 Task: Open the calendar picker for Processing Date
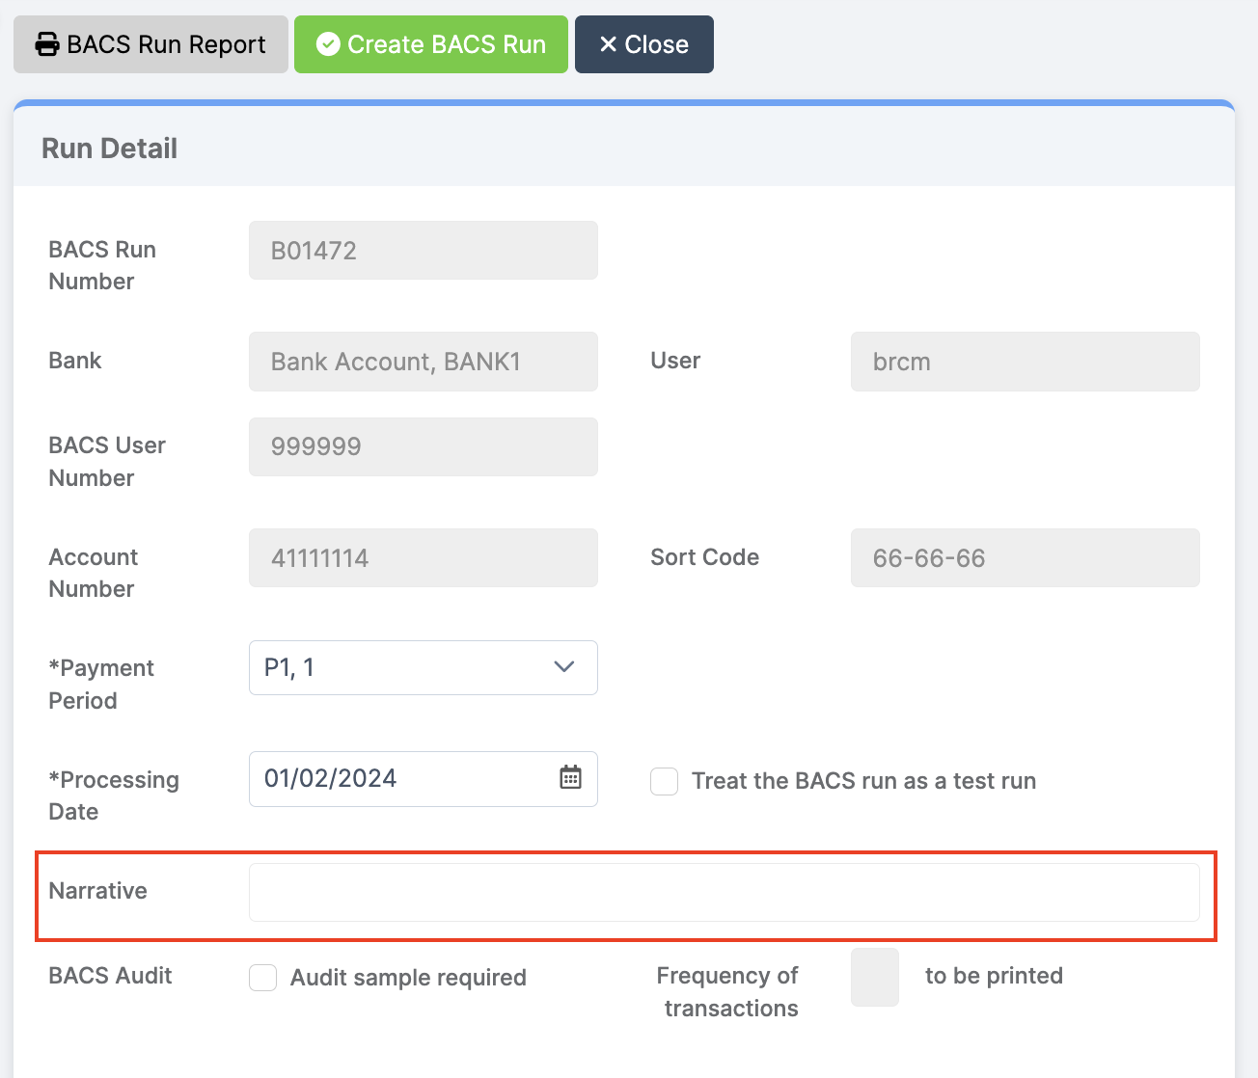pyautogui.click(x=570, y=778)
